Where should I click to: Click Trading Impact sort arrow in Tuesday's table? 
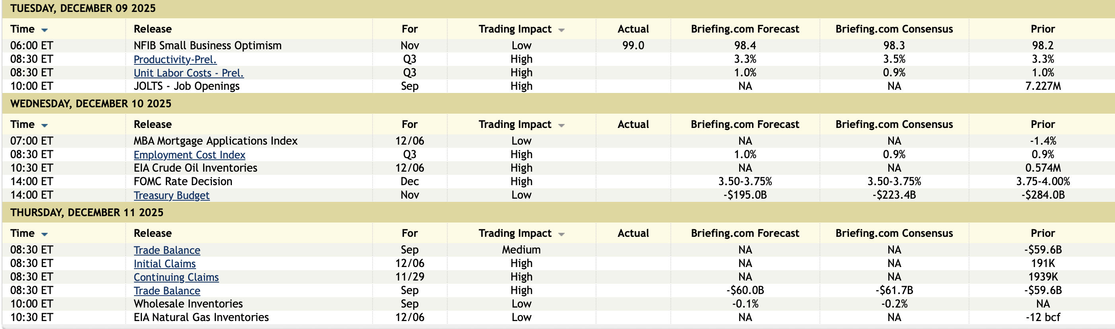pyautogui.click(x=561, y=30)
